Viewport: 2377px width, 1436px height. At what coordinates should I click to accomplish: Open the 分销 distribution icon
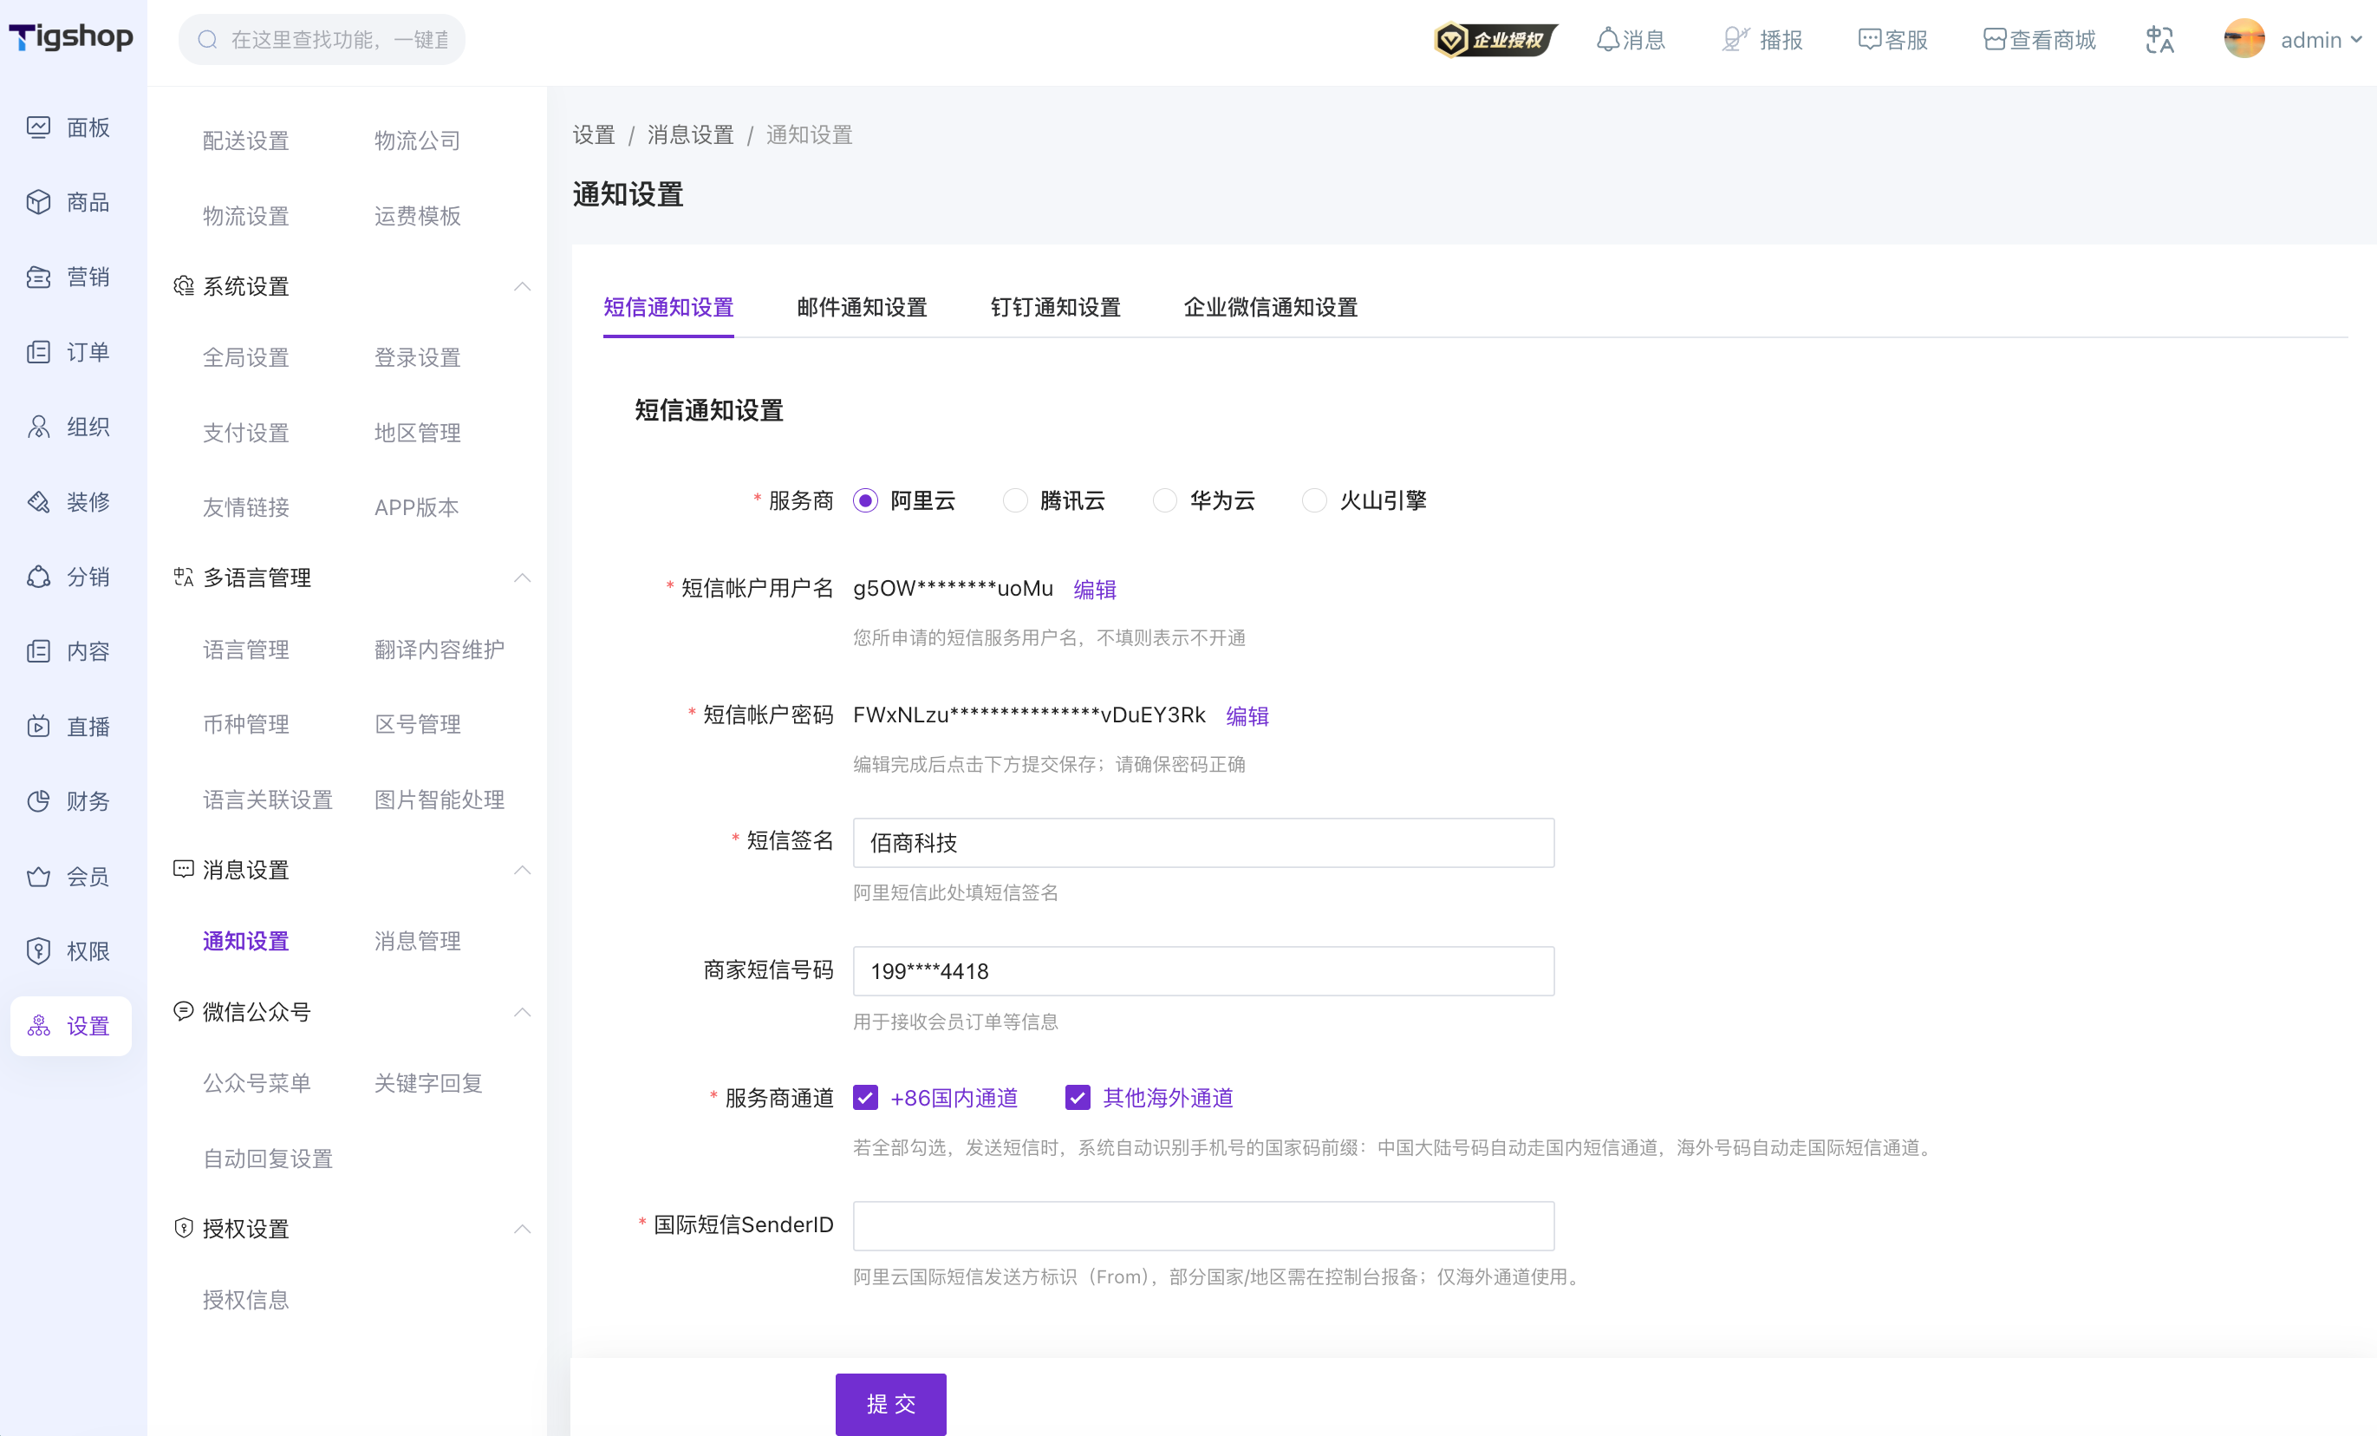coord(39,578)
